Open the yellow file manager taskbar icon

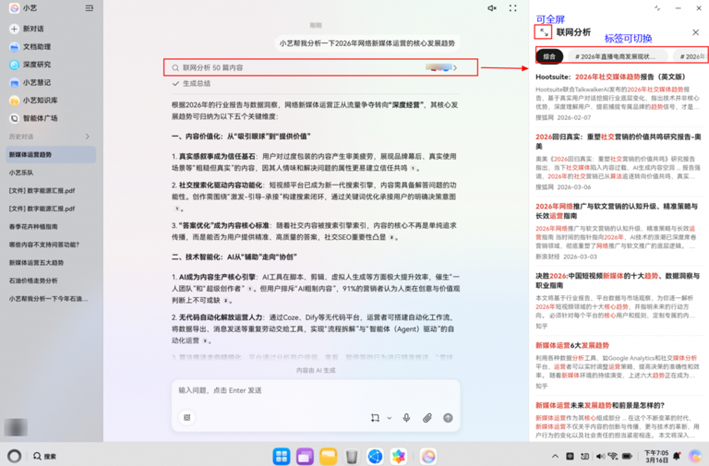click(329, 457)
